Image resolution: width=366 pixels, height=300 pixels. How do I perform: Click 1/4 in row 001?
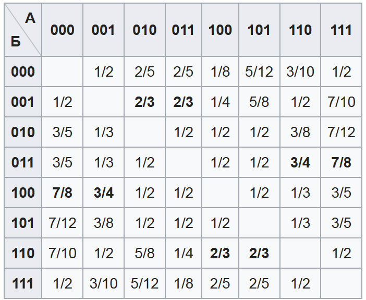pos(220,102)
